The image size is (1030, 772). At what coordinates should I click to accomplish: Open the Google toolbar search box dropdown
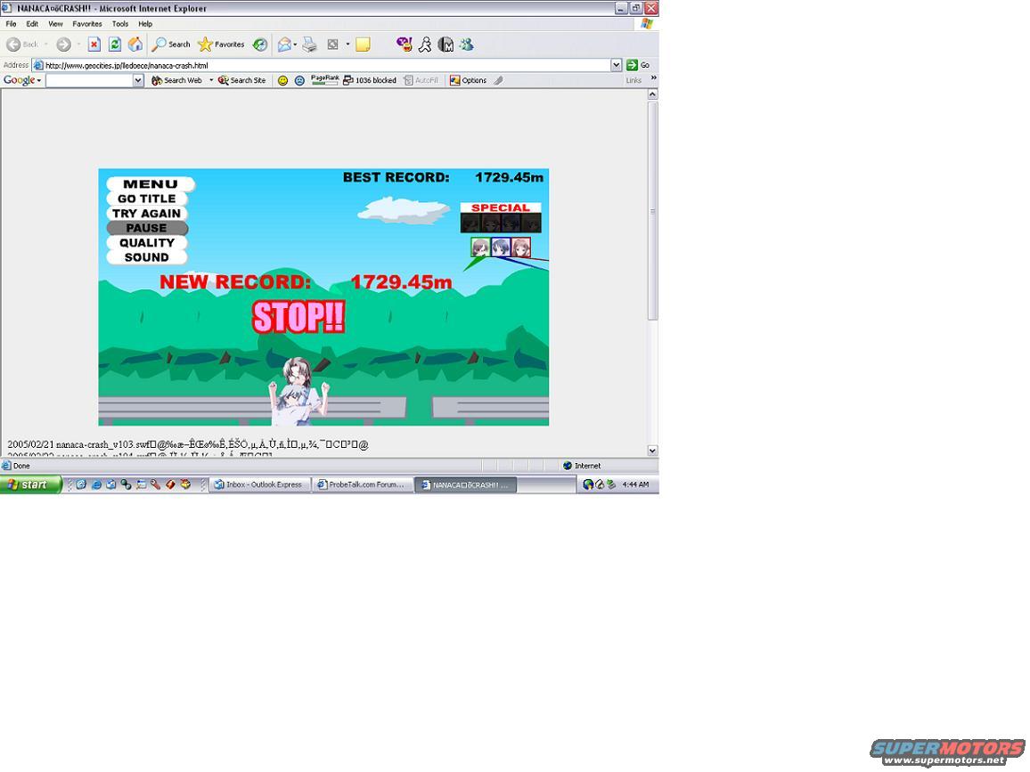pos(138,80)
